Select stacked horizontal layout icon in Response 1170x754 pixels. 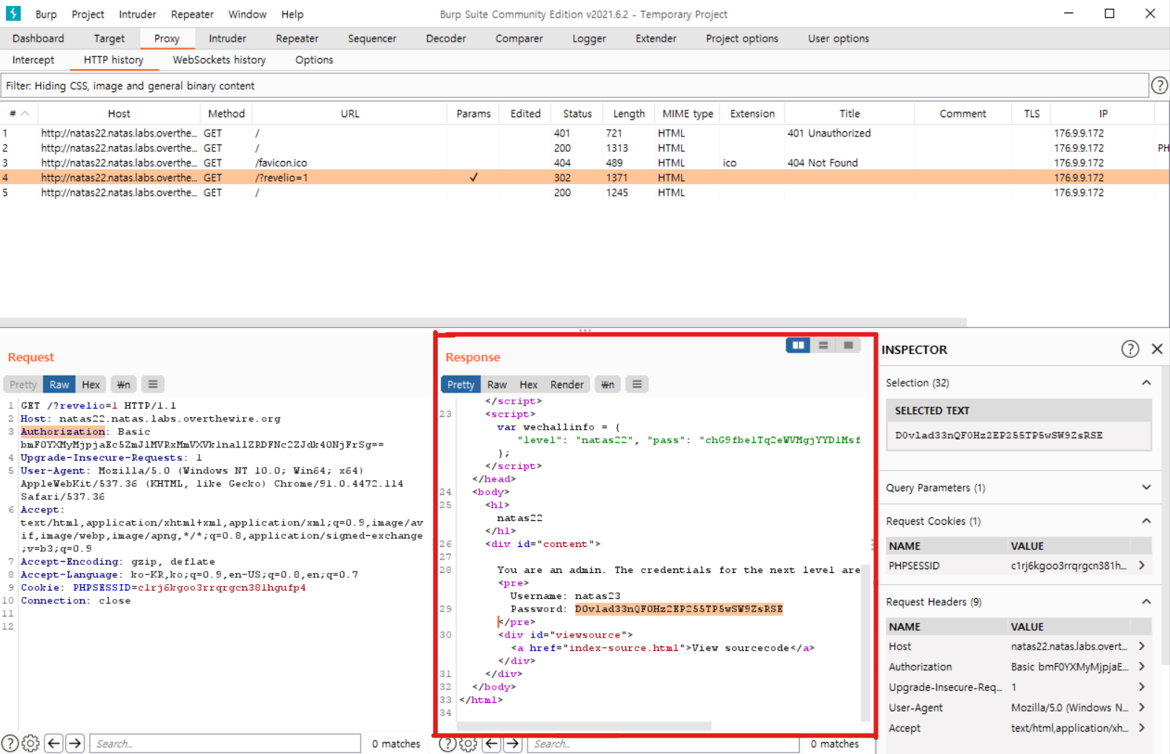click(x=824, y=345)
